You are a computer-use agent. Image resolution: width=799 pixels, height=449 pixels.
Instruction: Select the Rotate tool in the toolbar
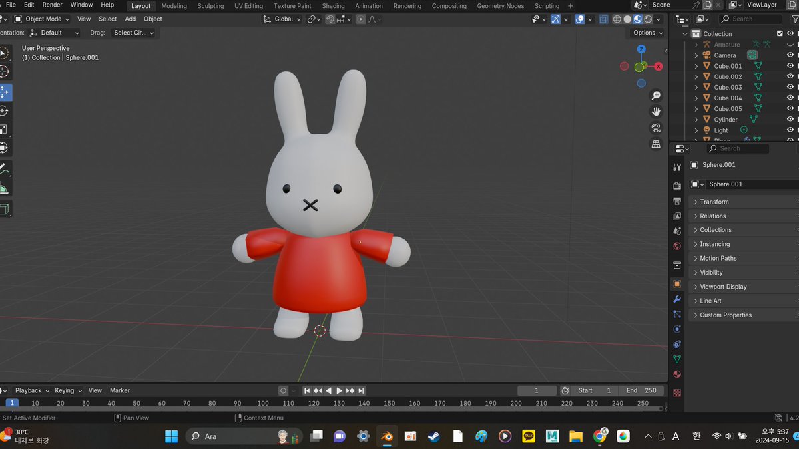click(5, 111)
